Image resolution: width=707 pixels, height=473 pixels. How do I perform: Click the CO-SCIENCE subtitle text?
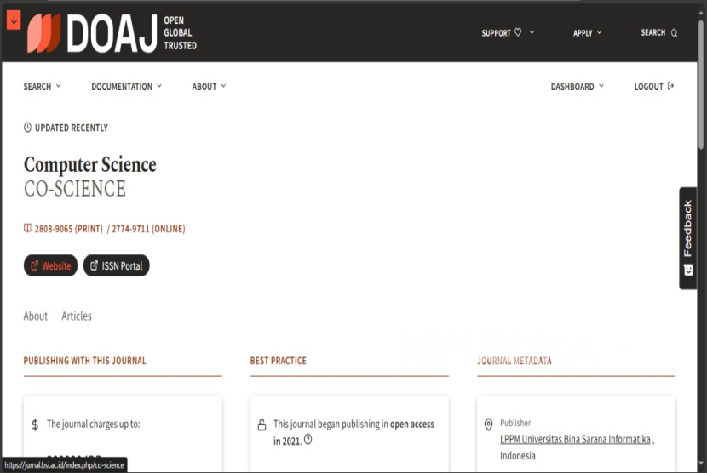tap(74, 189)
